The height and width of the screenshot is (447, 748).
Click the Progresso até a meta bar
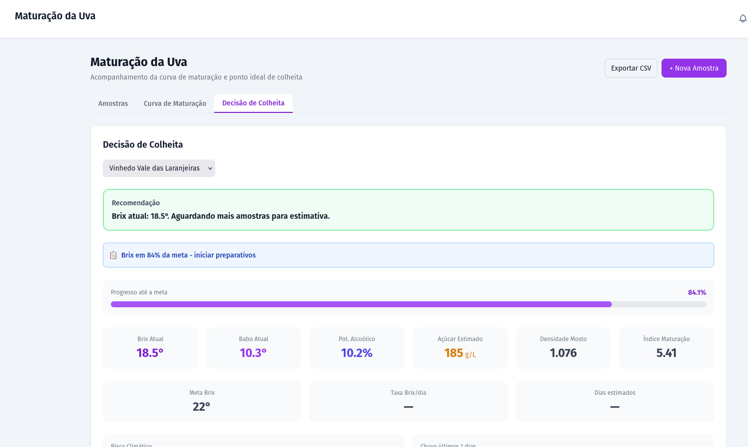(408, 304)
